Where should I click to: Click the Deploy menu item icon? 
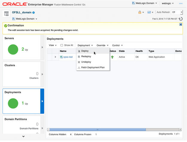click(x=79, y=51)
